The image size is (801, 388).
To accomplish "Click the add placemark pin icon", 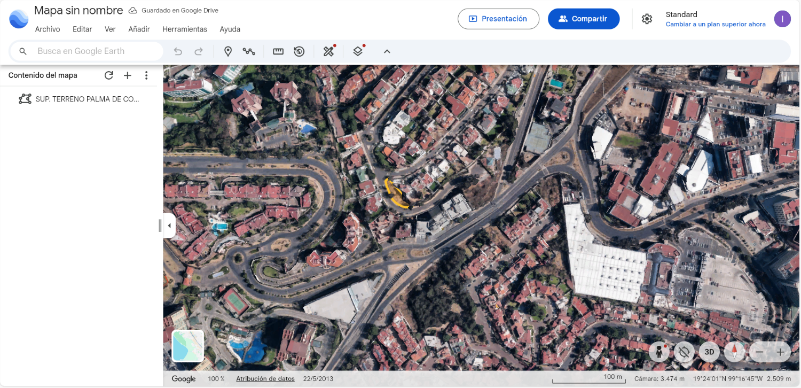I will (227, 51).
